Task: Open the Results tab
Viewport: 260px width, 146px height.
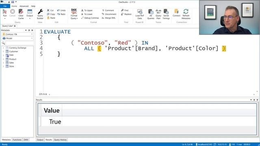Action: click(49, 140)
